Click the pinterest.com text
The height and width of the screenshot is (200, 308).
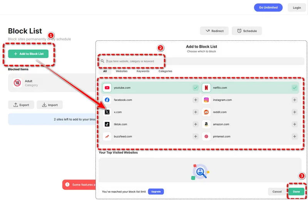coord(222,137)
